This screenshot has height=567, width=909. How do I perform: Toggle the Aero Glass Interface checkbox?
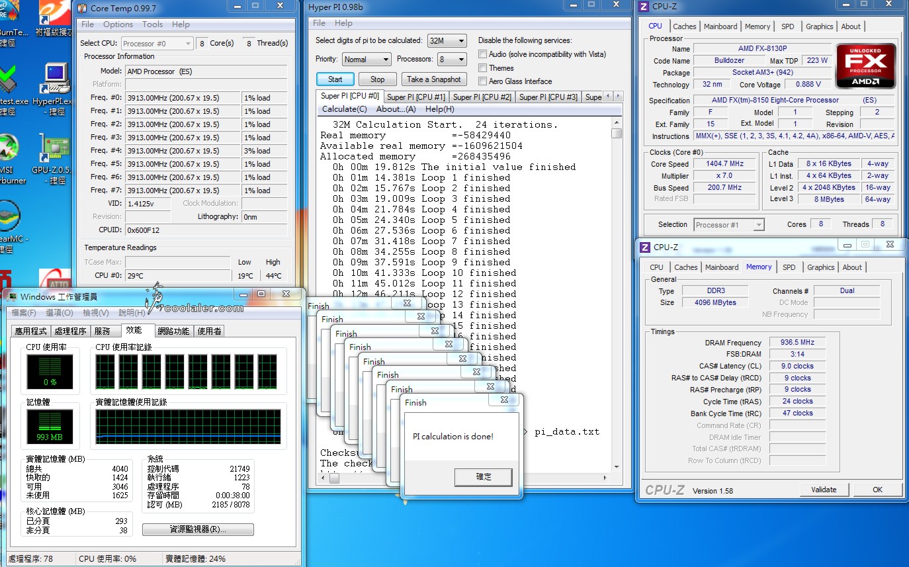pos(483,81)
